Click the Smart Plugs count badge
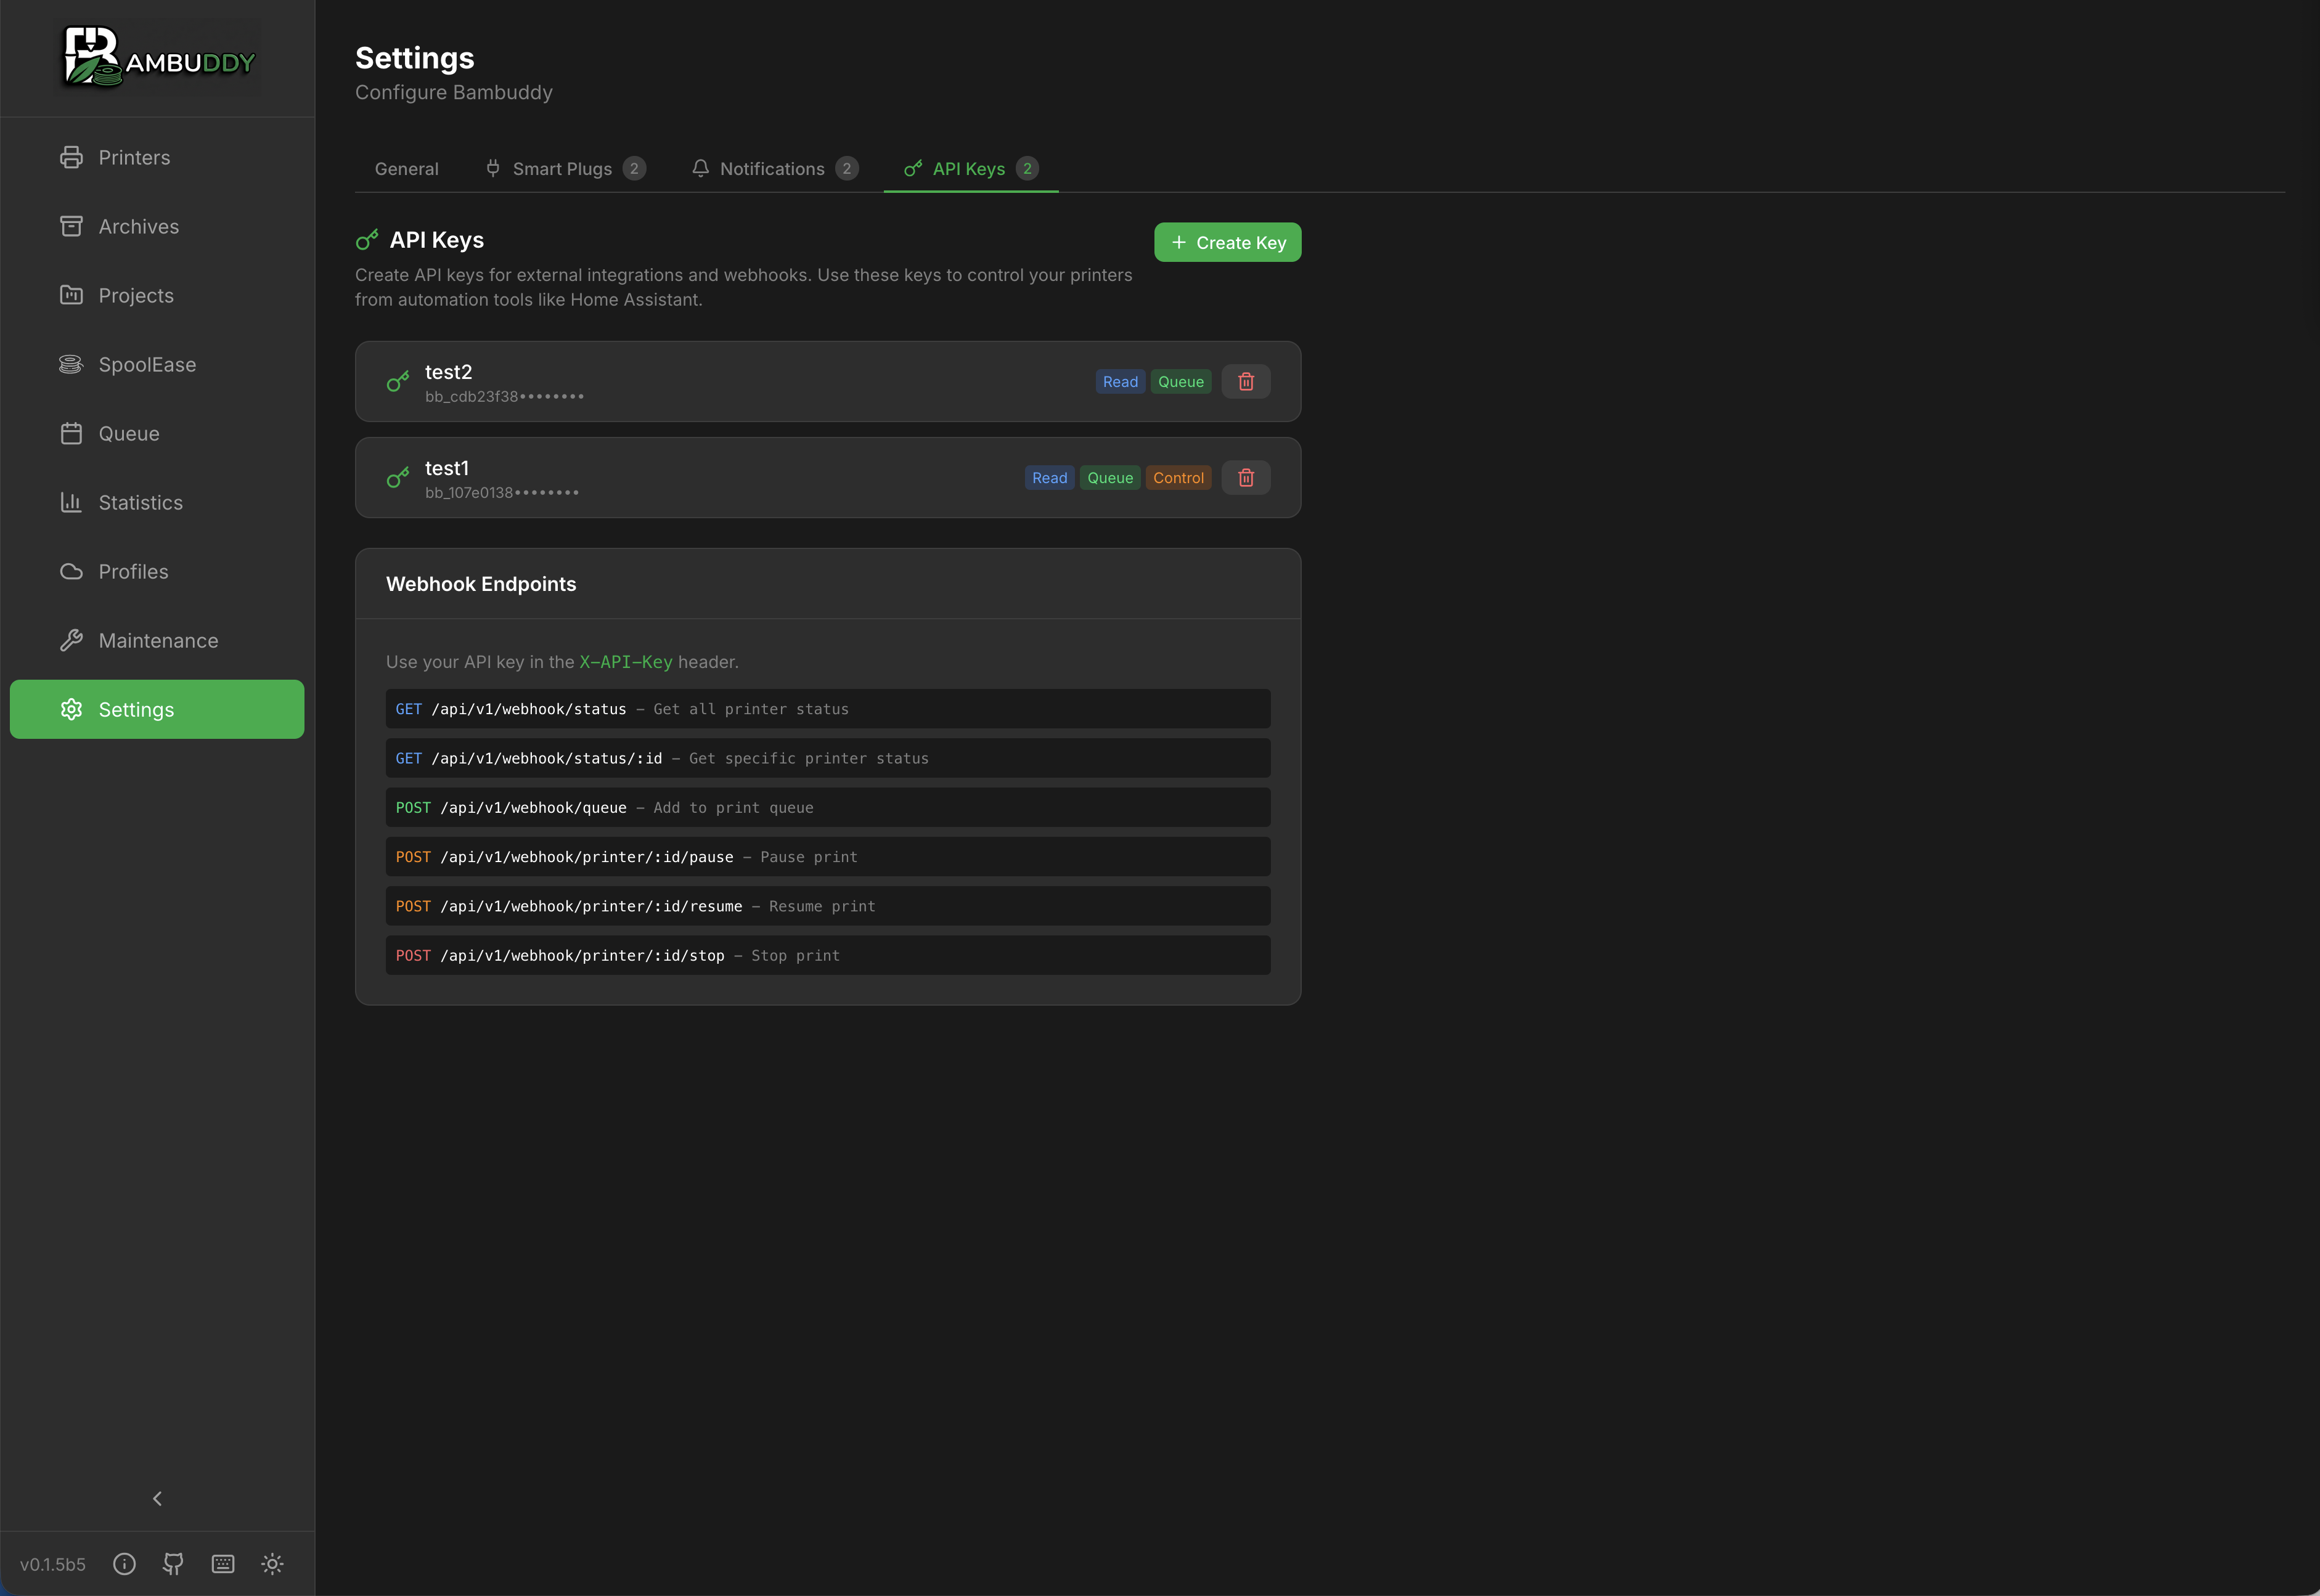 click(x=634, y=168)
